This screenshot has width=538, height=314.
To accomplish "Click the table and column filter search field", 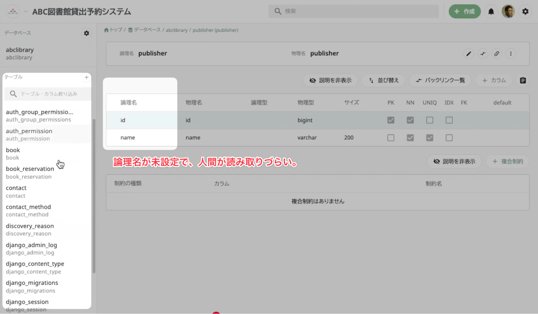I will (48, 94).
